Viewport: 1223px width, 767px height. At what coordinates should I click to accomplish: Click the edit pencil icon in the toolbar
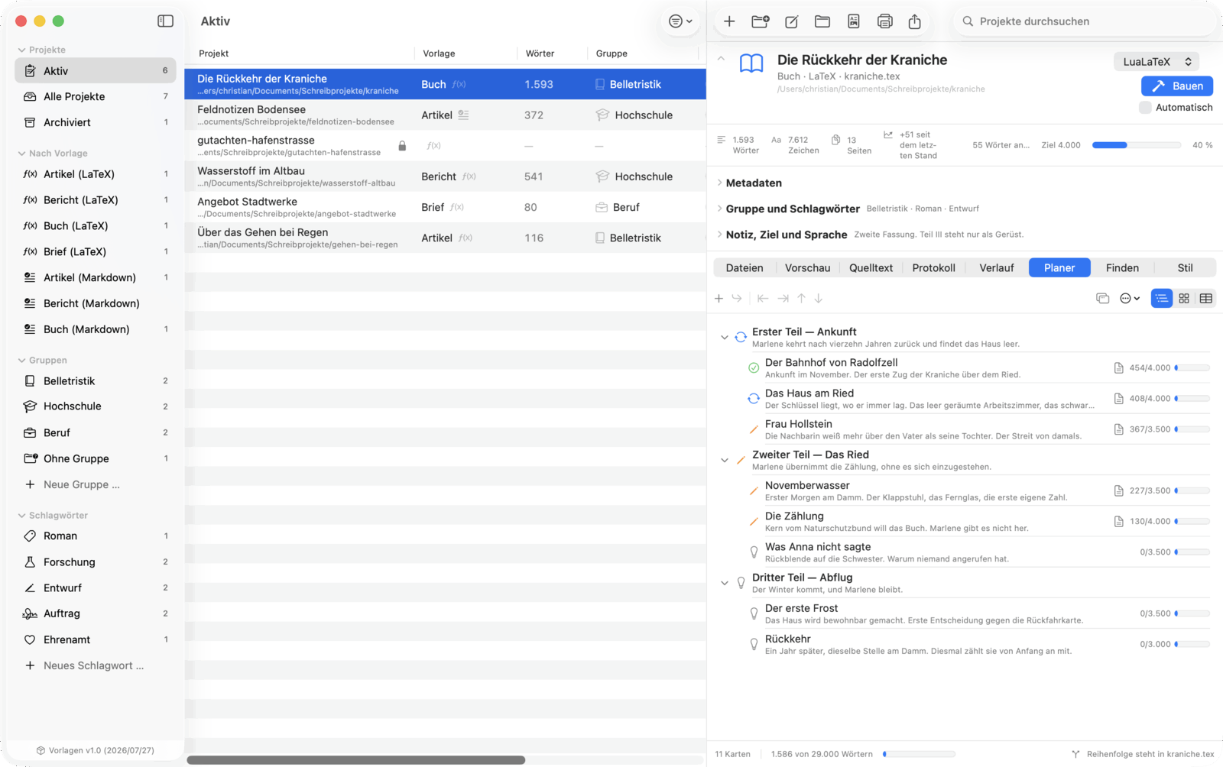pyautogui.click(x=792, y=21)
